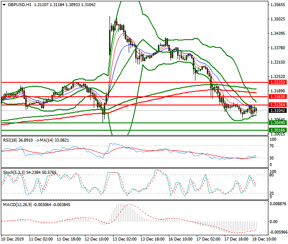
Task: Click the 11 Dec 18:00 time axis label
Action: [69, 239]
